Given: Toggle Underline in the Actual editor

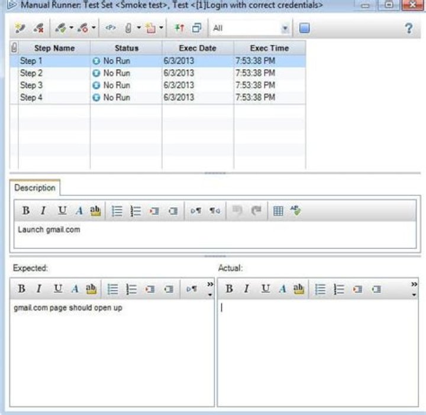Looking at the screenshot, I should (266, 289).
